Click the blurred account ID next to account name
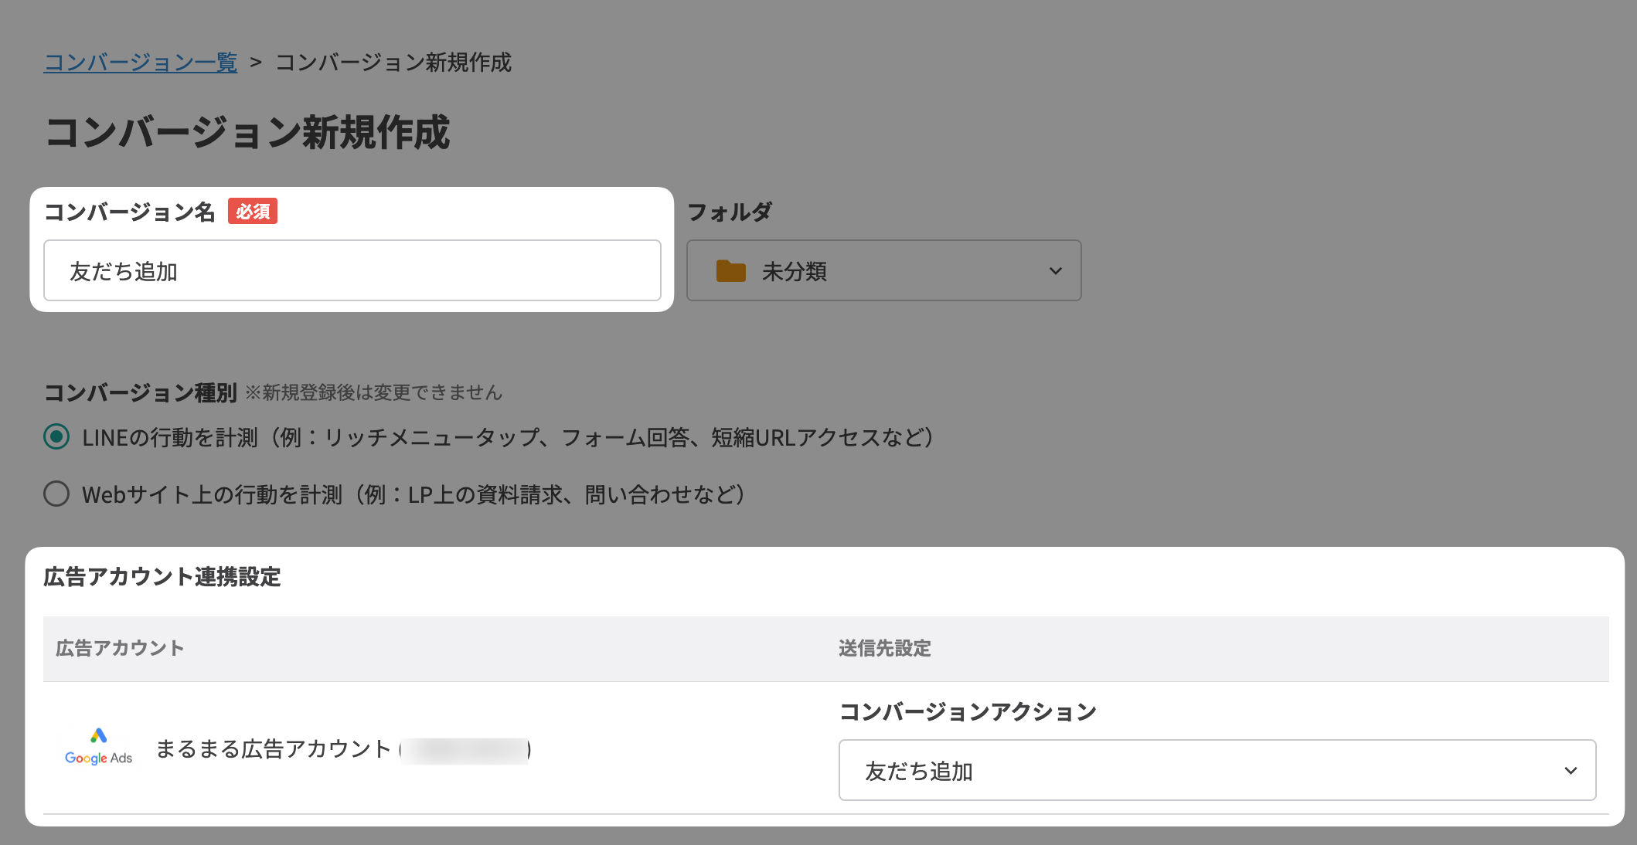 click(x=465, y=750)
